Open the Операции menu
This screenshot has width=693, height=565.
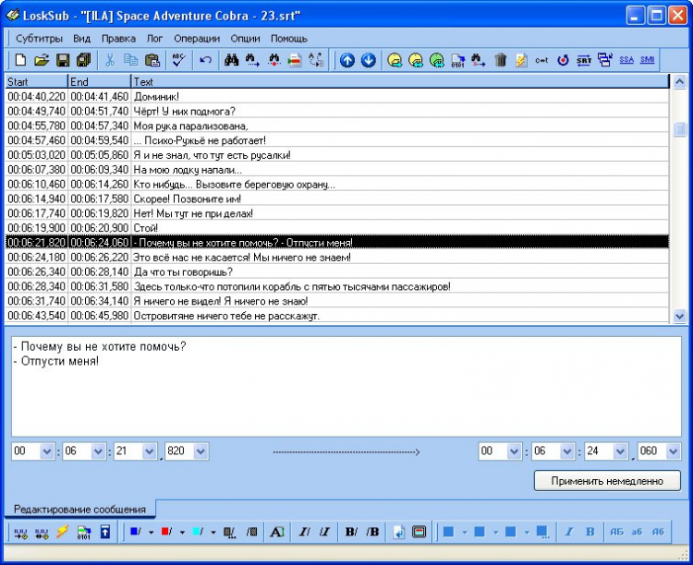(x=197, y=39)
